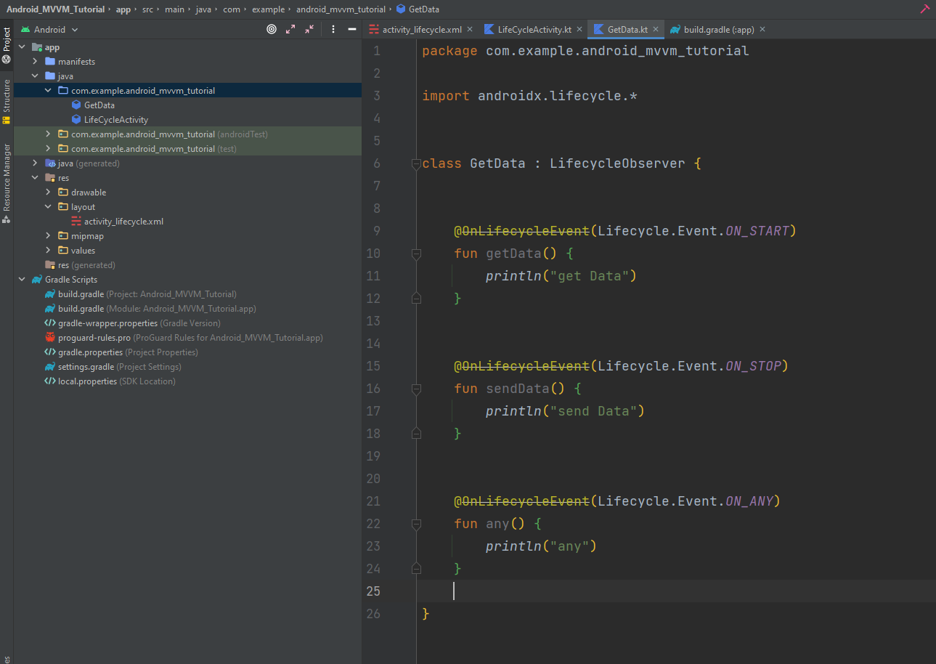The image size is (936, 664).
Task: Click the Collapse All icon in Project panel
Action: pyautogui.click(x=309, y=30)
